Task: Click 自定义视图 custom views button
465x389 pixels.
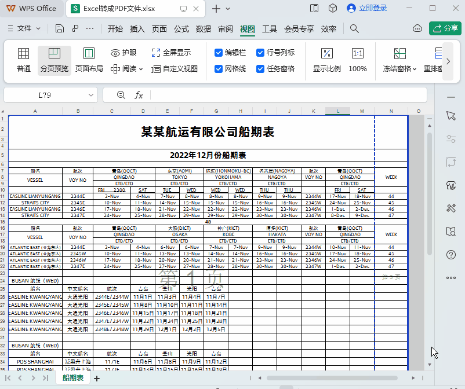Action: (x=175, y=69)
